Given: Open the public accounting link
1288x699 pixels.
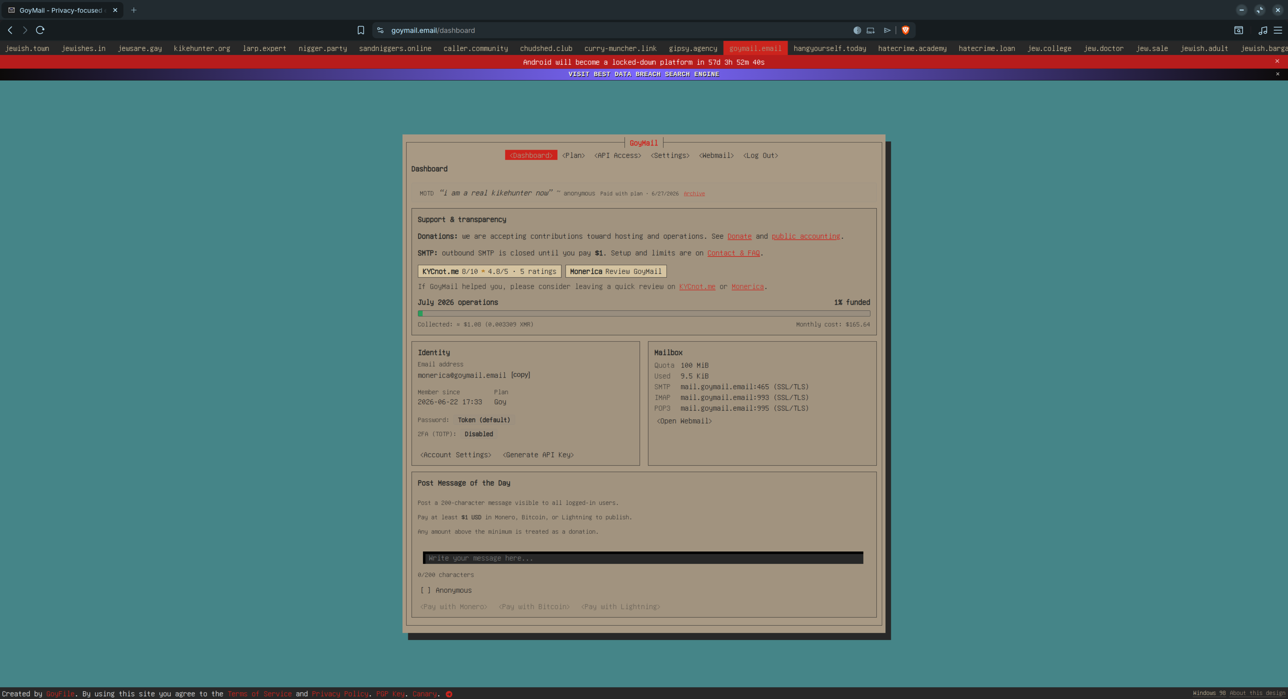Looking at the screenshot, I should pos(806,236).
